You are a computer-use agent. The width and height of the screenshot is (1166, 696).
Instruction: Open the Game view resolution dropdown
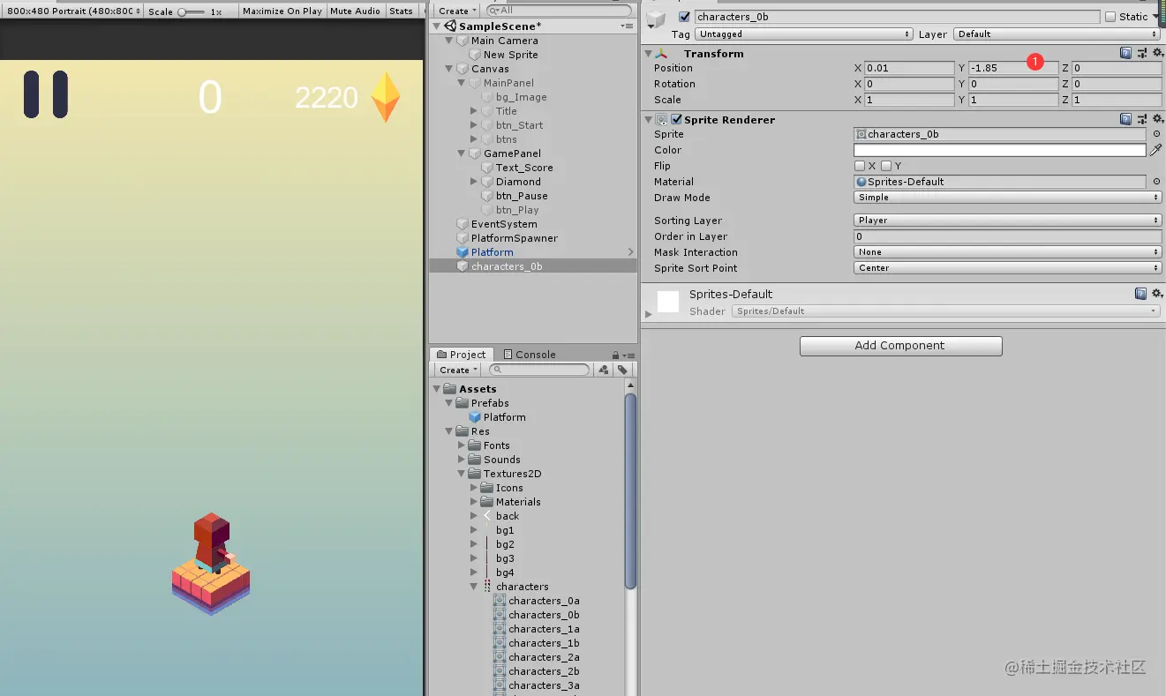click(x=74, y=11)
